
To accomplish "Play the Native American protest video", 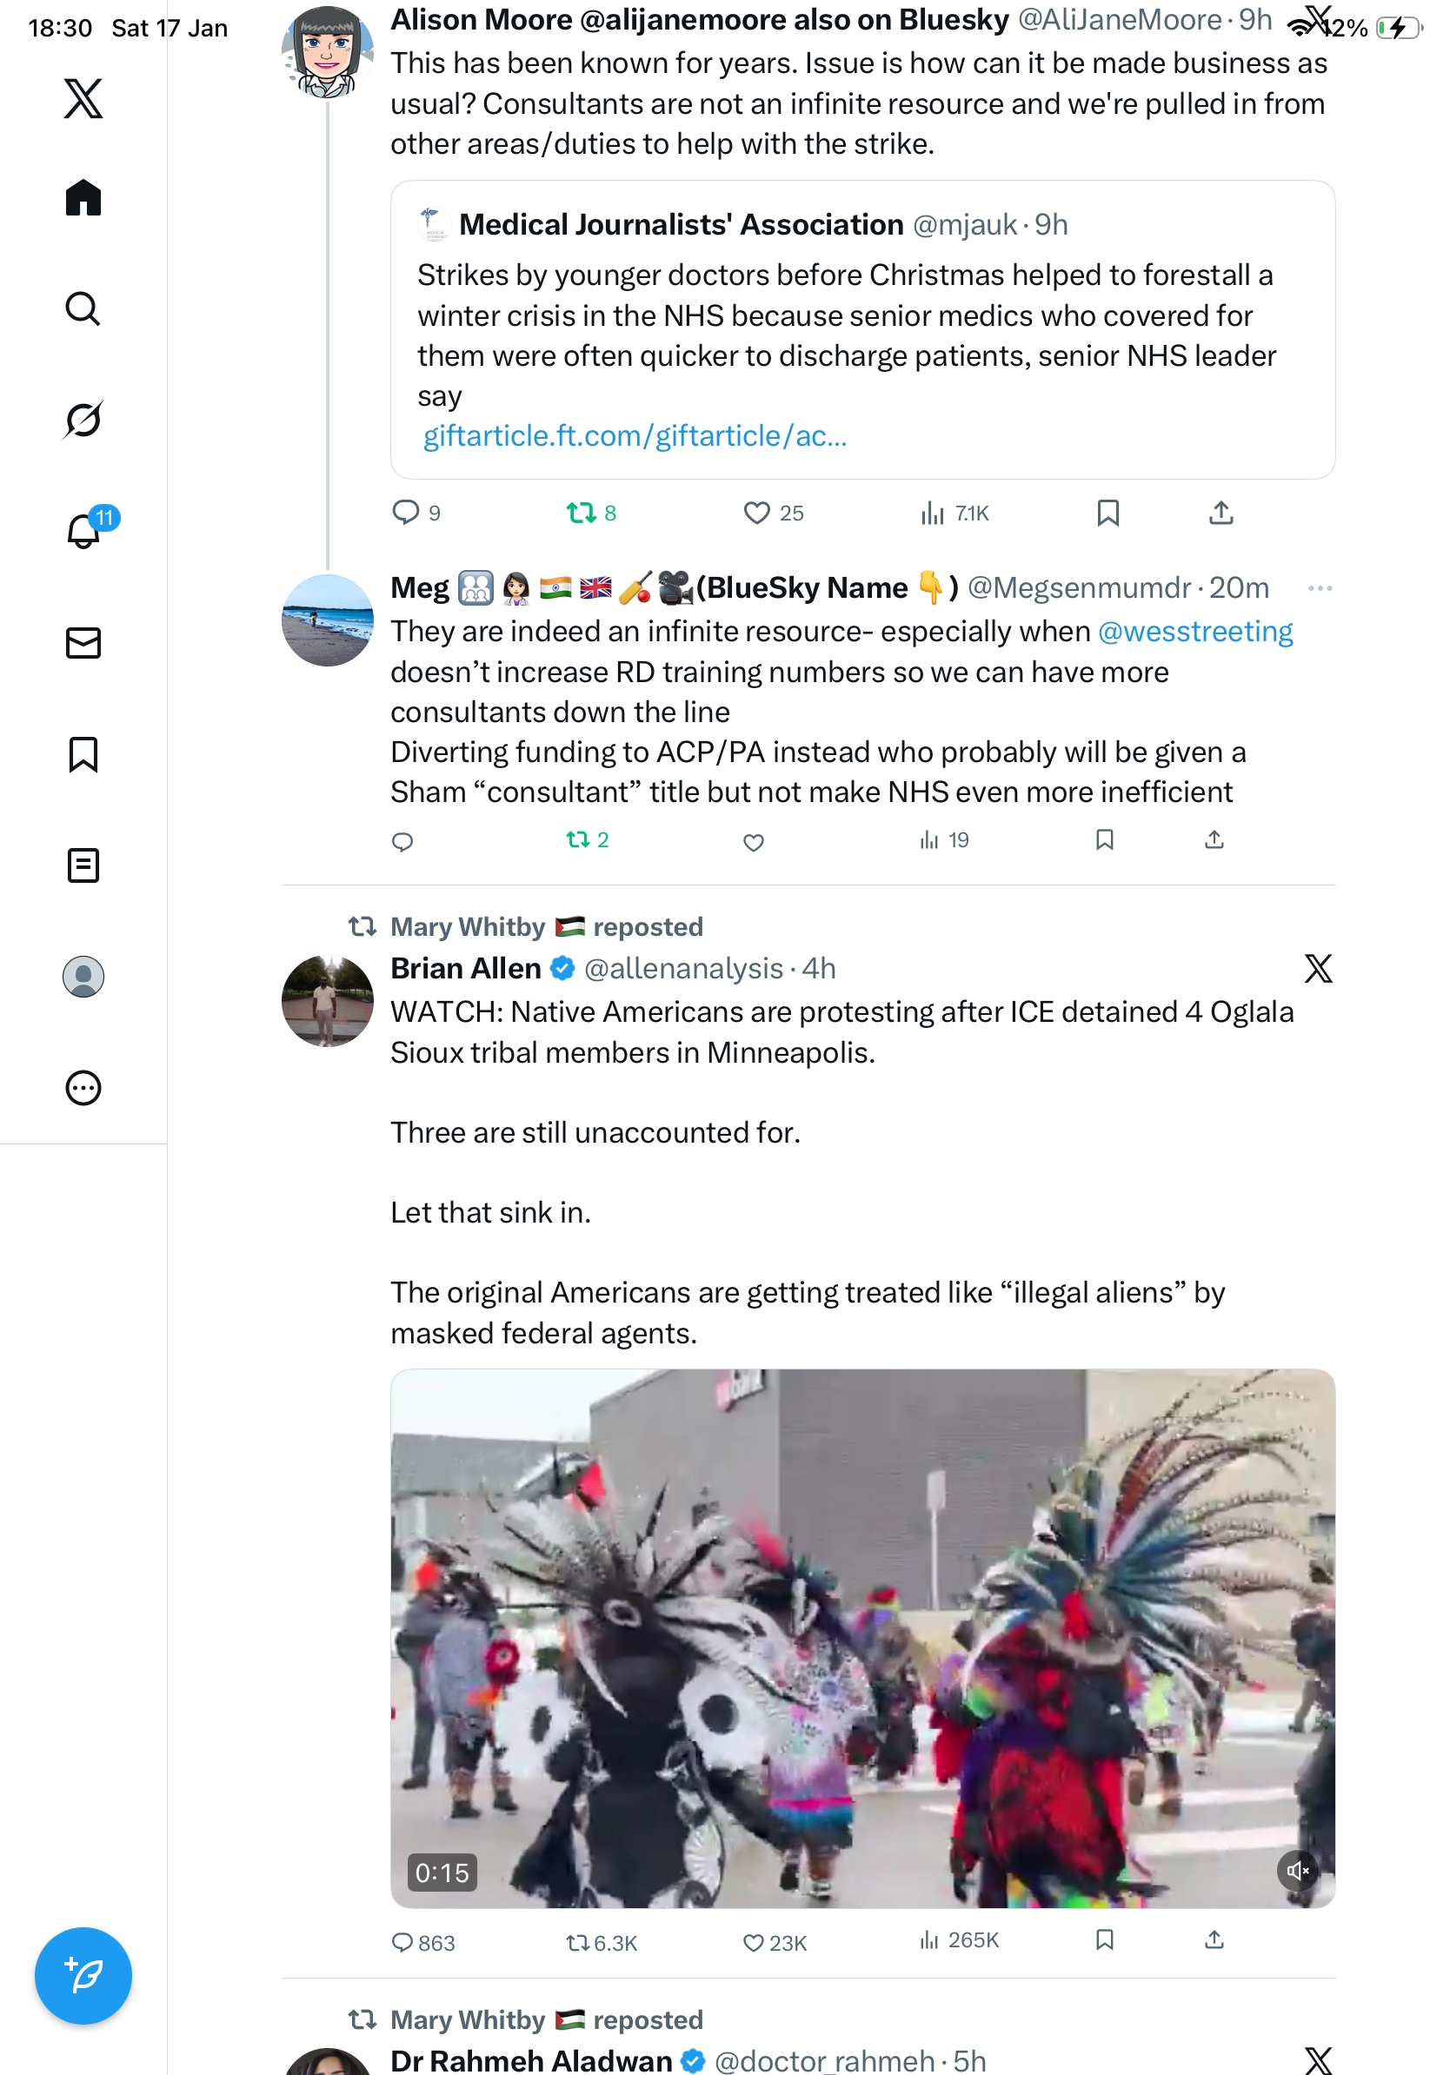I will coord(861,1638).
